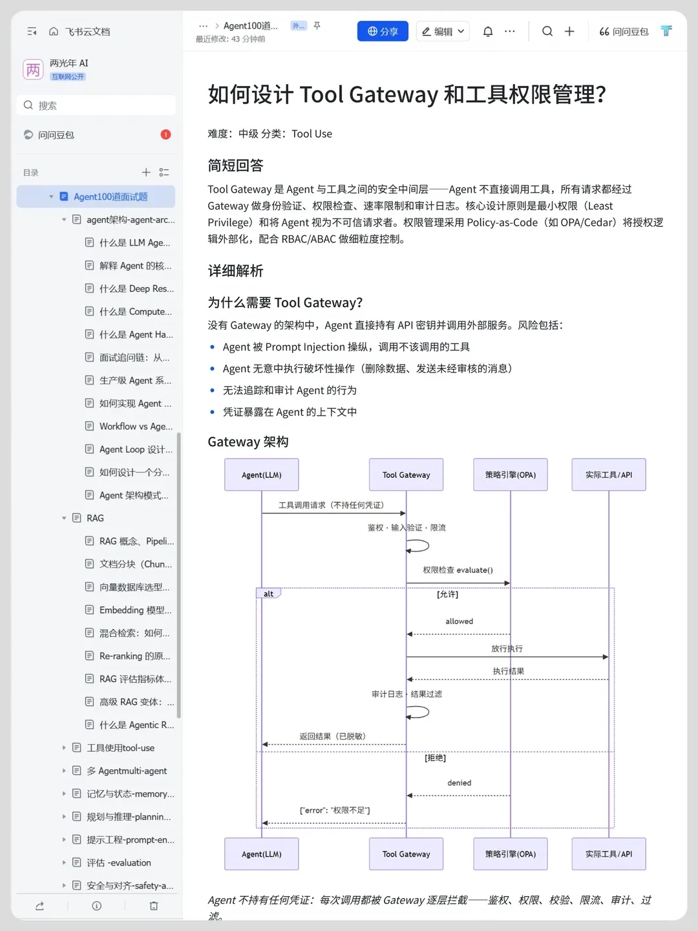Open the info icon at sidebar bottom
698x931 pixels.
(97, 906)
